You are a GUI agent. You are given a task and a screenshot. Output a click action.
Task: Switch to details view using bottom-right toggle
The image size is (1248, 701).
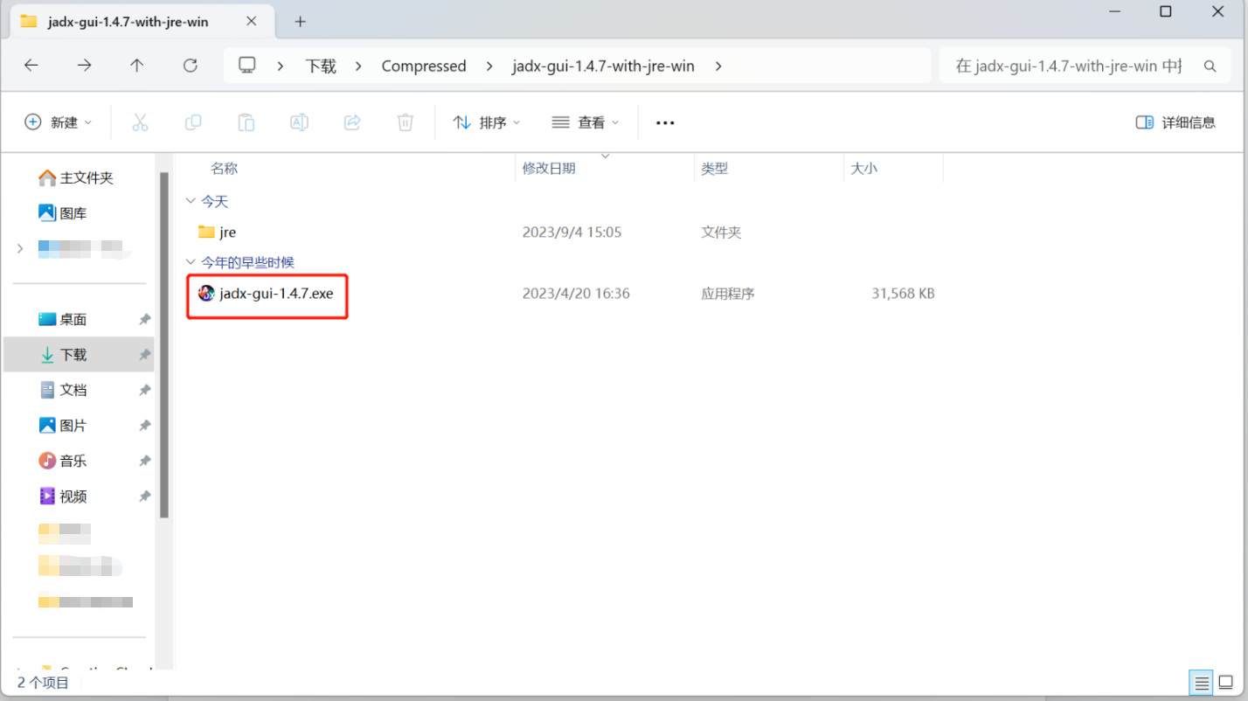1201,682
